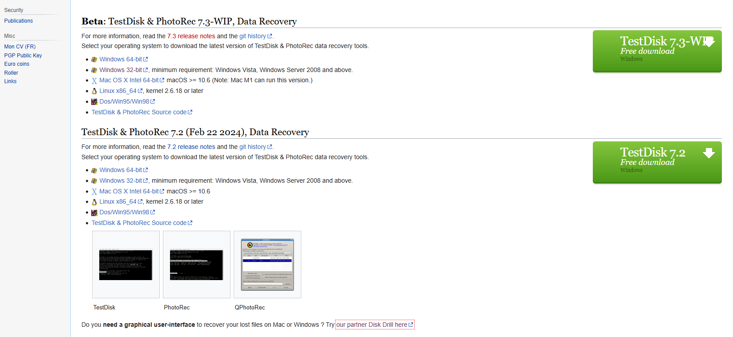The image size is (733, 337).
Task: Open PGP Public Key sidebar item
Action: click(x=23, y=56)
